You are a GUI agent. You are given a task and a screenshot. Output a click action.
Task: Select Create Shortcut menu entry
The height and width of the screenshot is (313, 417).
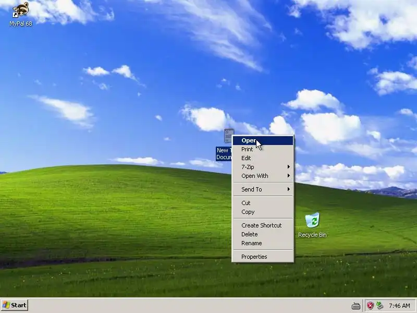(x=263, y=225)
